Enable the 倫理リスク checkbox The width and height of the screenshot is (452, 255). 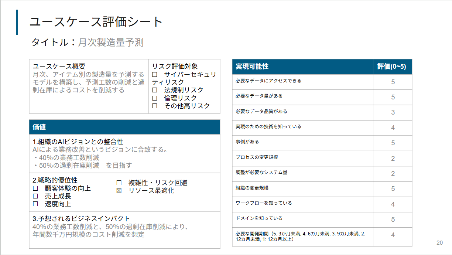155,98
